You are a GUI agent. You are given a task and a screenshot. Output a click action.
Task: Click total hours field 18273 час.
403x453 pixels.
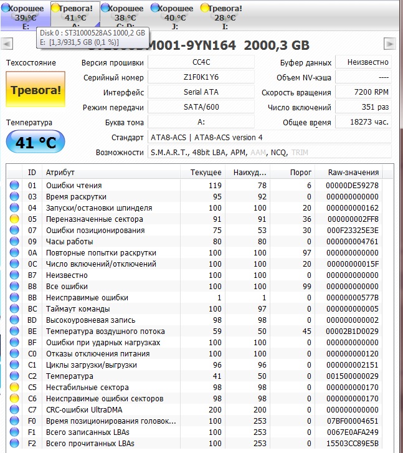tap(363, 122)
